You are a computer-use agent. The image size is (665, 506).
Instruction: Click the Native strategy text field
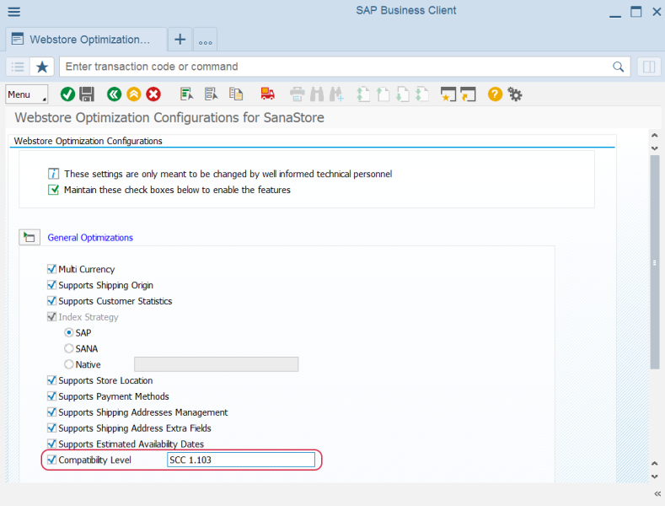point(217,364)
